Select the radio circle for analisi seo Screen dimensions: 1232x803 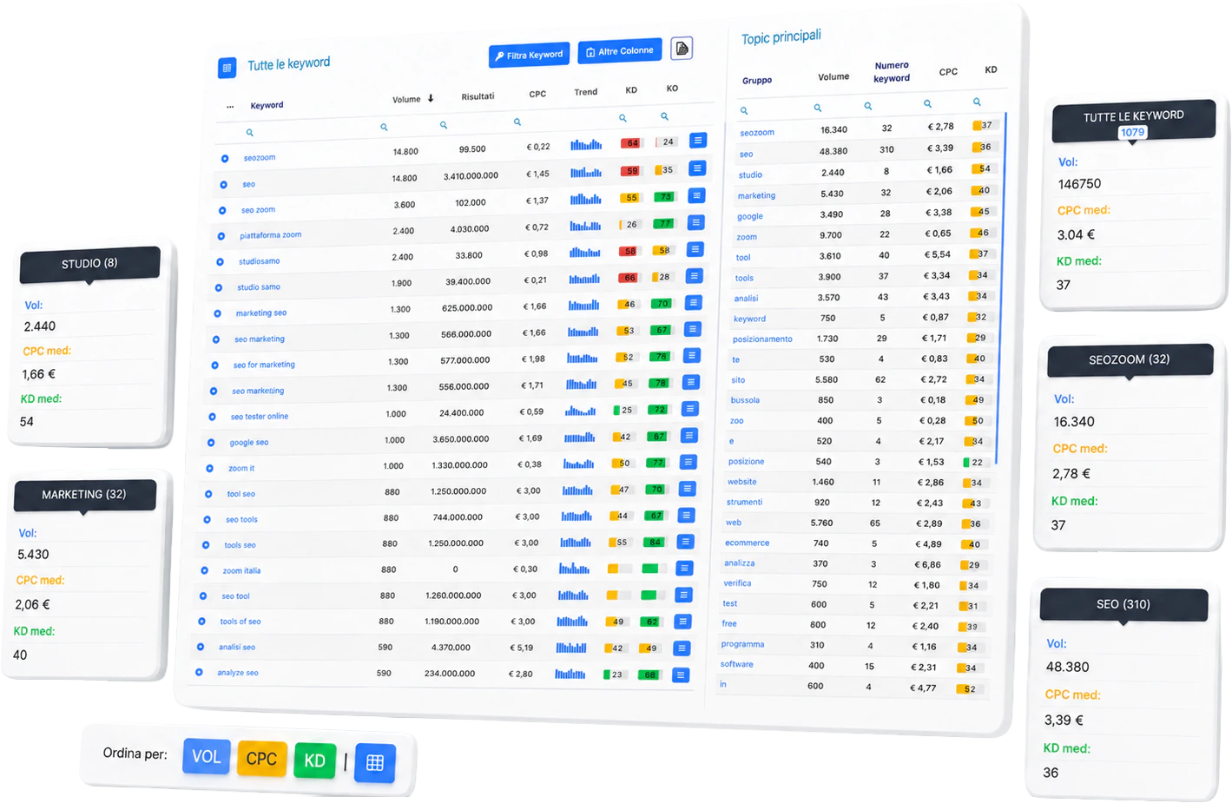pyautogui.click(x=201, y=647)
